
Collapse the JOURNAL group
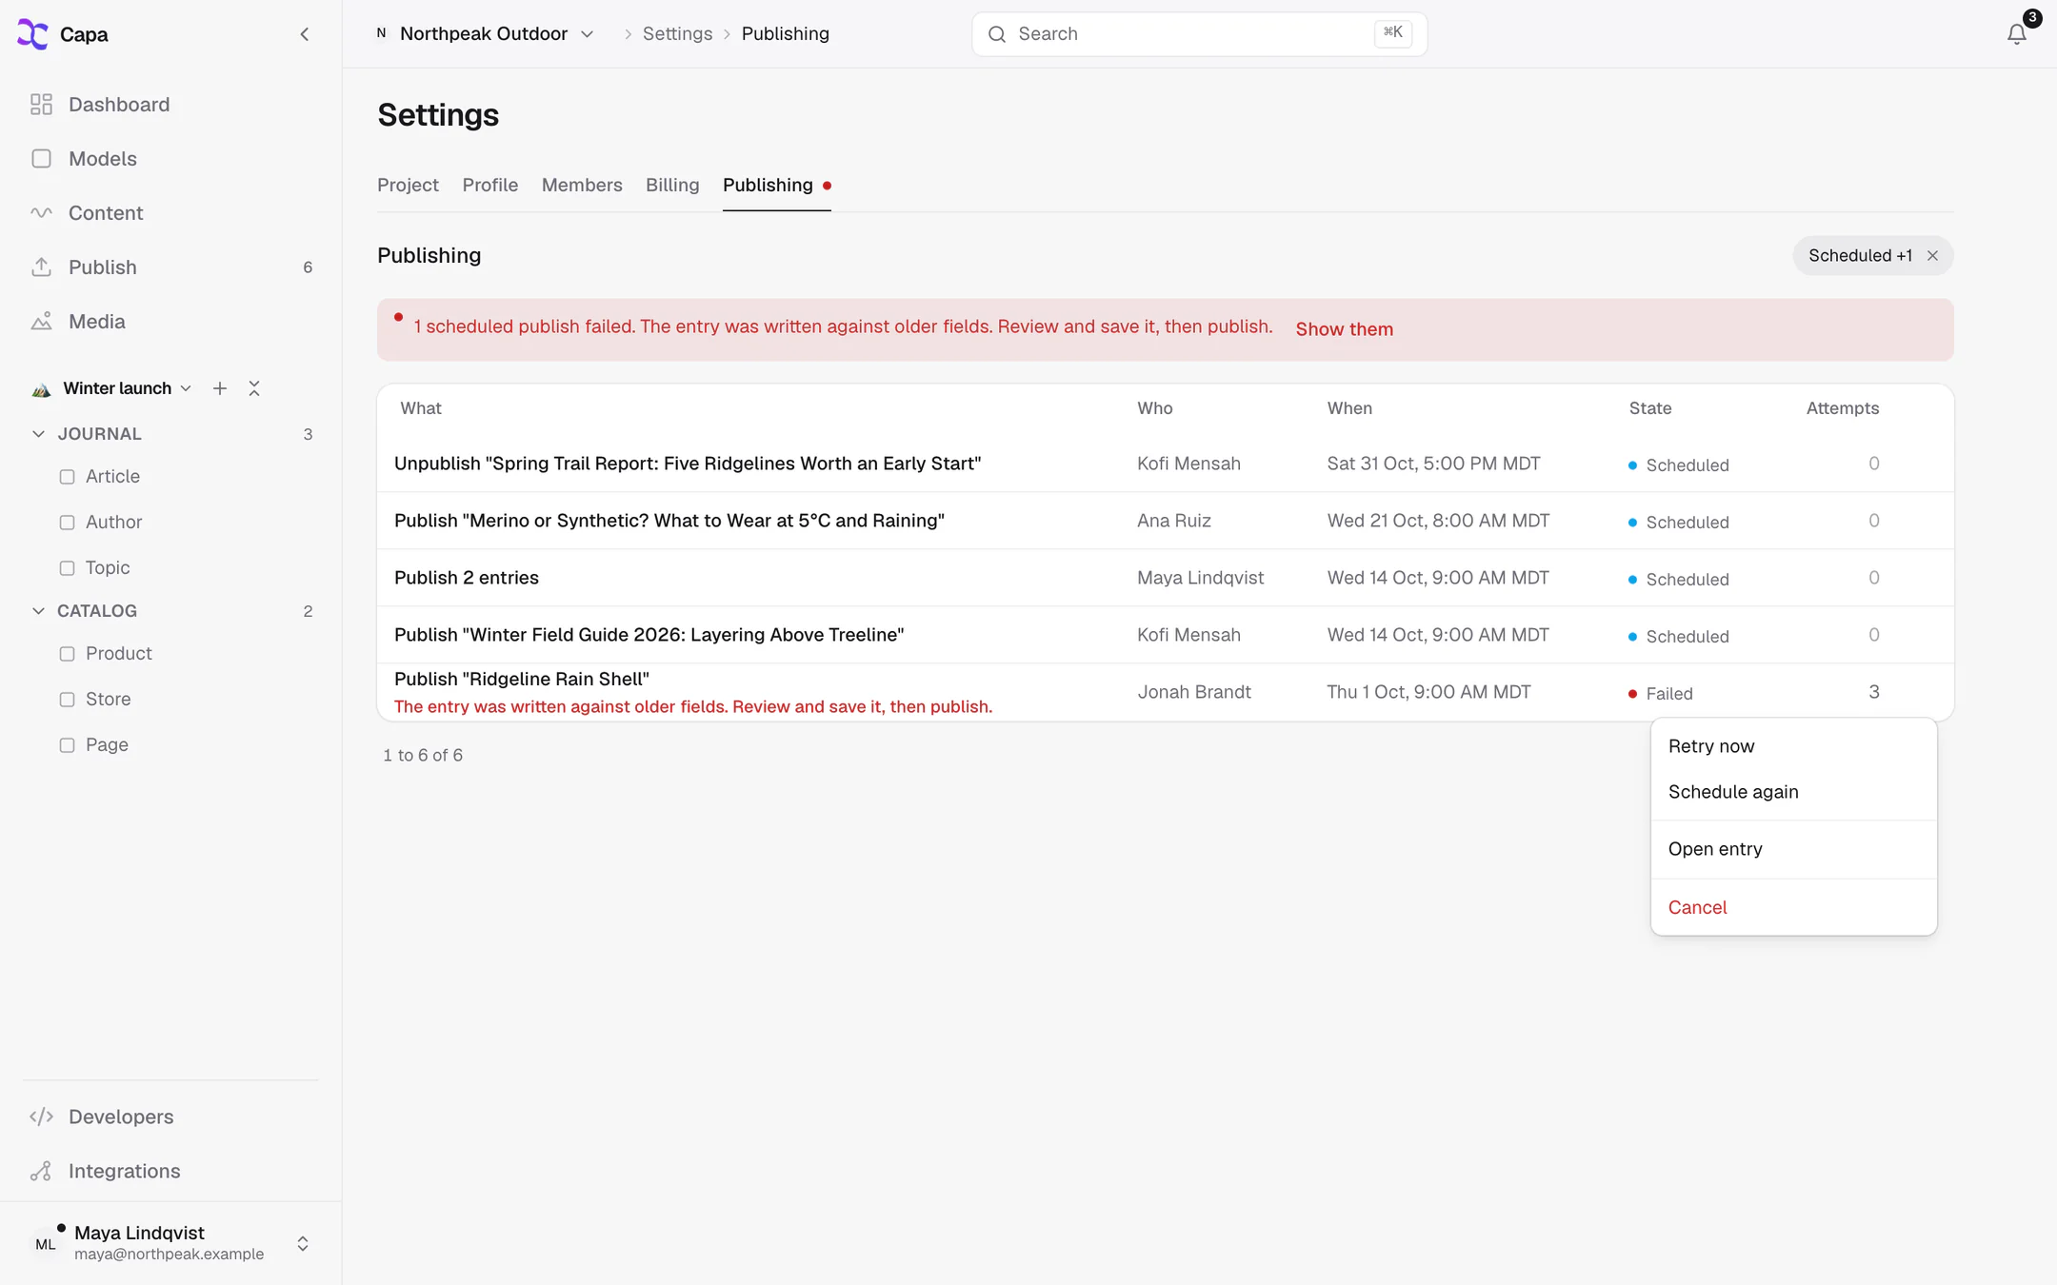point(38,434)
